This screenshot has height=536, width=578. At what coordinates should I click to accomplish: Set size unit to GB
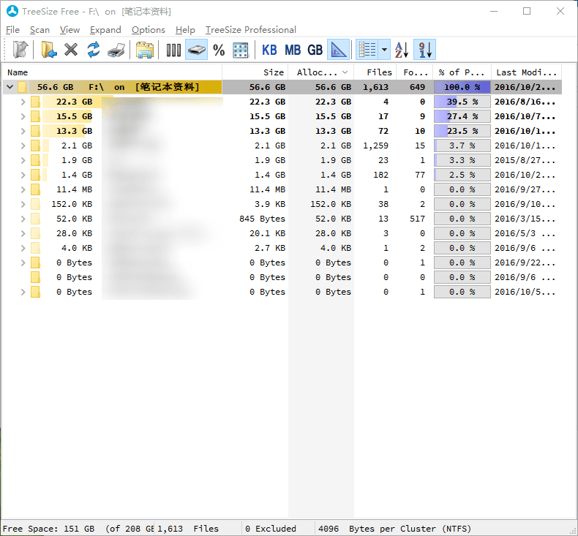click(x=315, y=50)
